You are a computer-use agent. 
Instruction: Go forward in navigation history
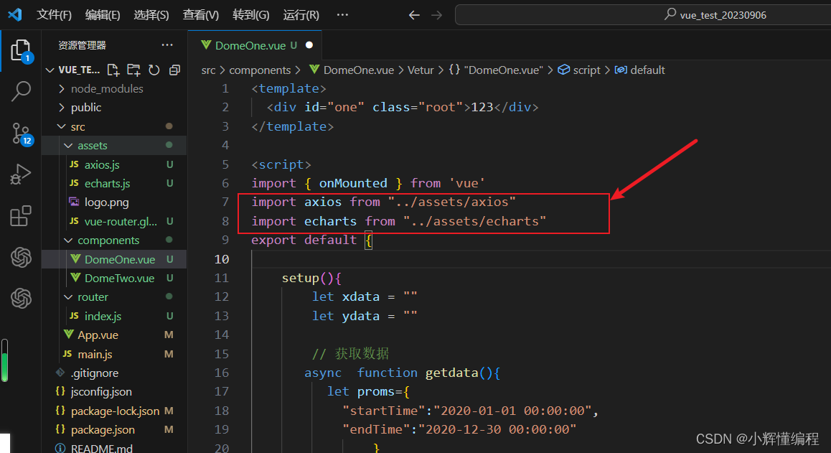tap(437, 15)
